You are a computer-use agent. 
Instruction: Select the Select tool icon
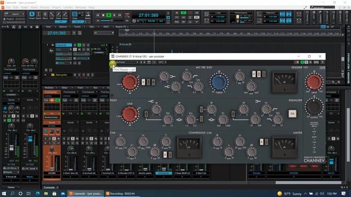tap(38, 14)
